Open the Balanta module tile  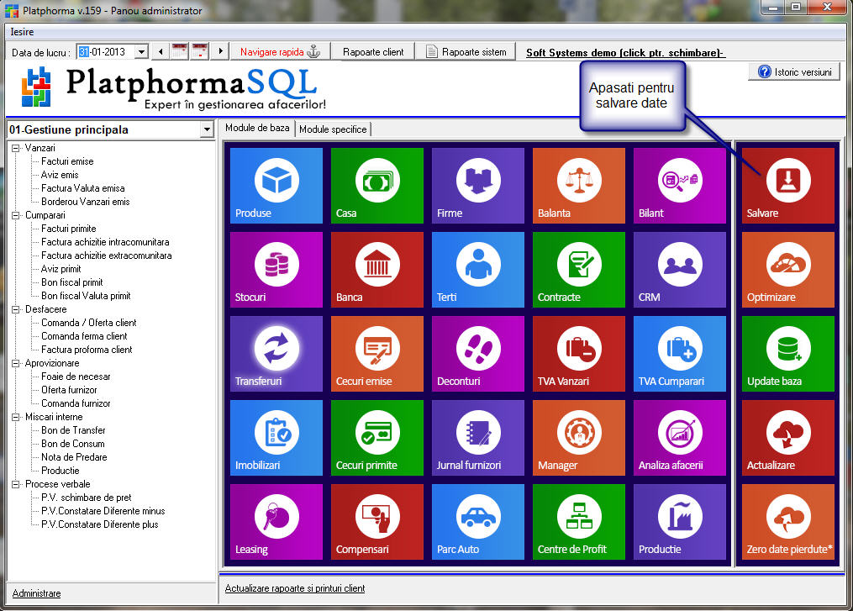[x=579, y=186]
